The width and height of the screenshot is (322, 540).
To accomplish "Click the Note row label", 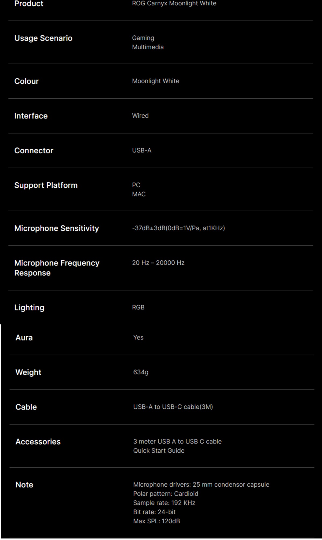I will [x=24, y=485].
